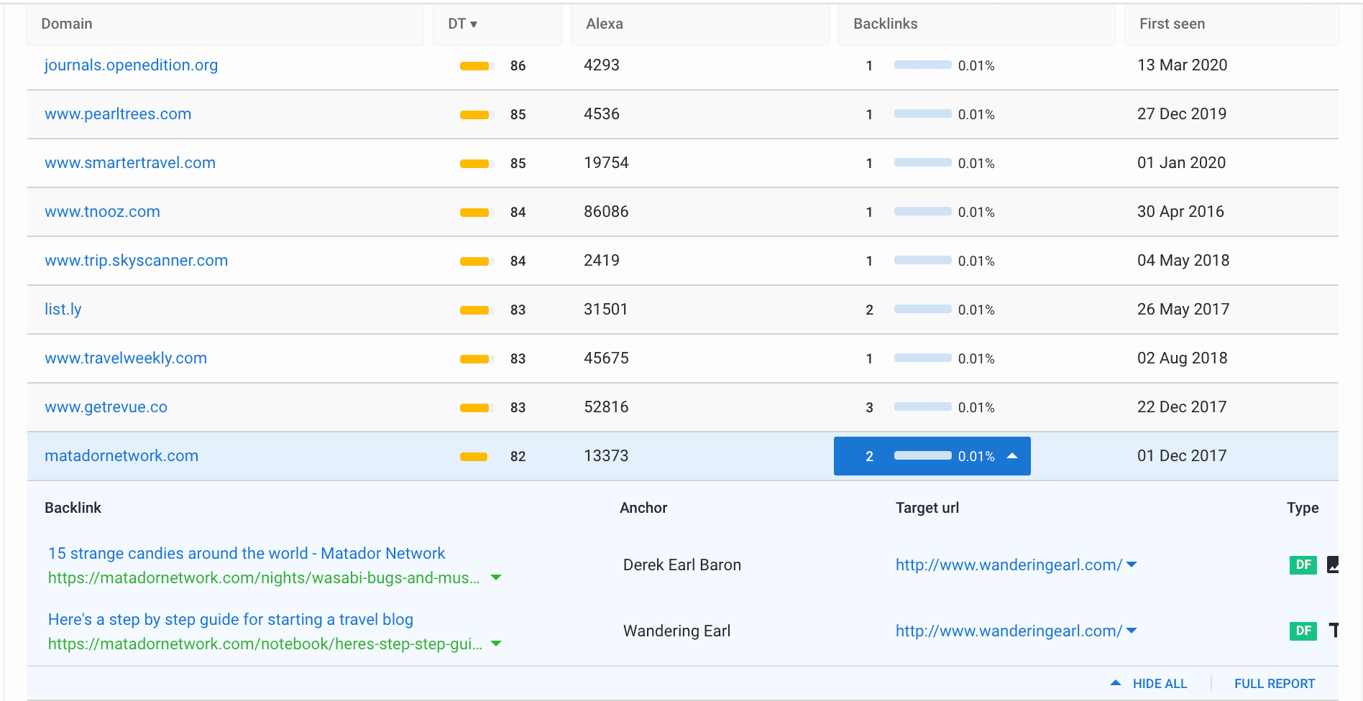
Task: Click backlinks bar for www.travelweekly.com
Action: pos(923,358)
